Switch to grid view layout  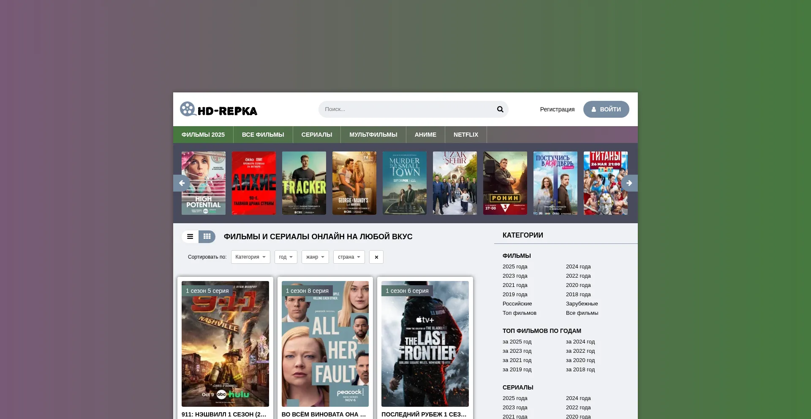tap(207, 237)
